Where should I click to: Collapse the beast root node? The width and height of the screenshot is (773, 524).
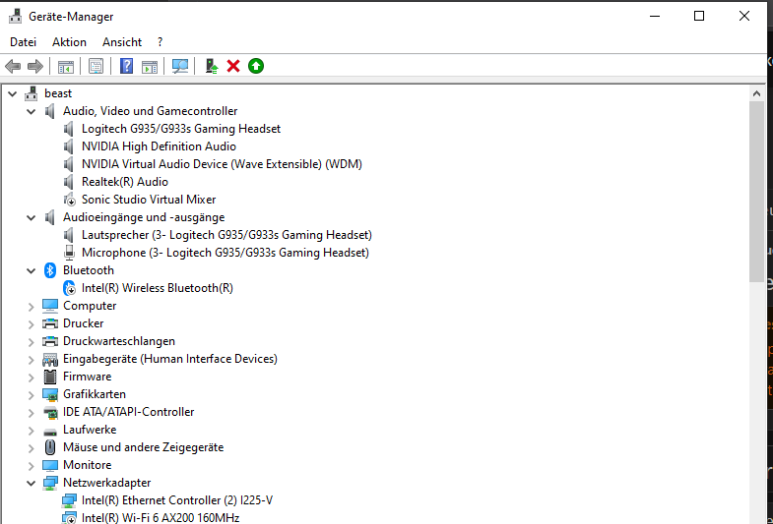[13, 93]
